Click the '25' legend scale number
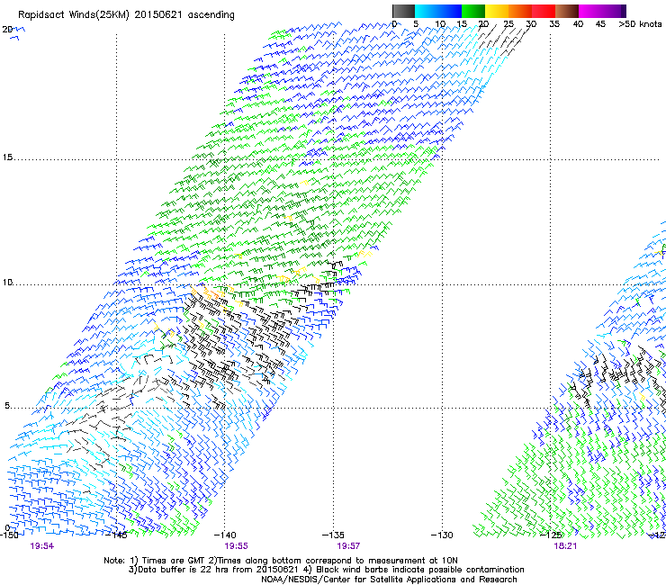The width and height of the screenshot is (666, 585). 508,24
